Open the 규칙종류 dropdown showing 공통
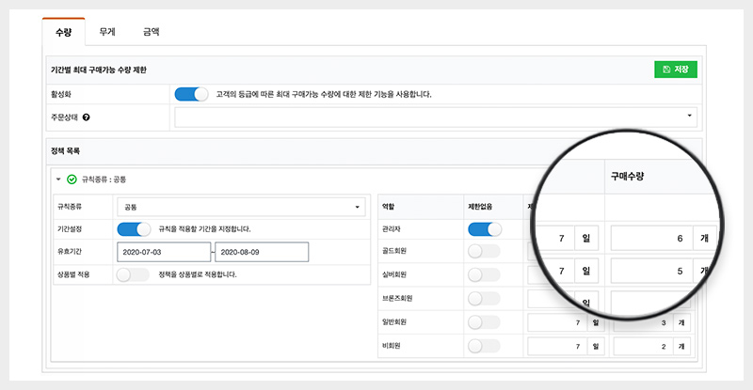This screenshot has width=753, height=390. (242, 207)
